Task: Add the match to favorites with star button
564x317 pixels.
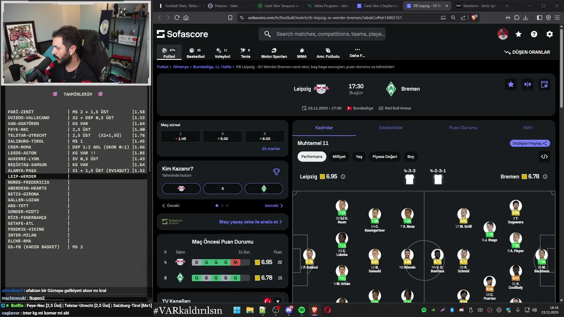Action: [511, 85]
